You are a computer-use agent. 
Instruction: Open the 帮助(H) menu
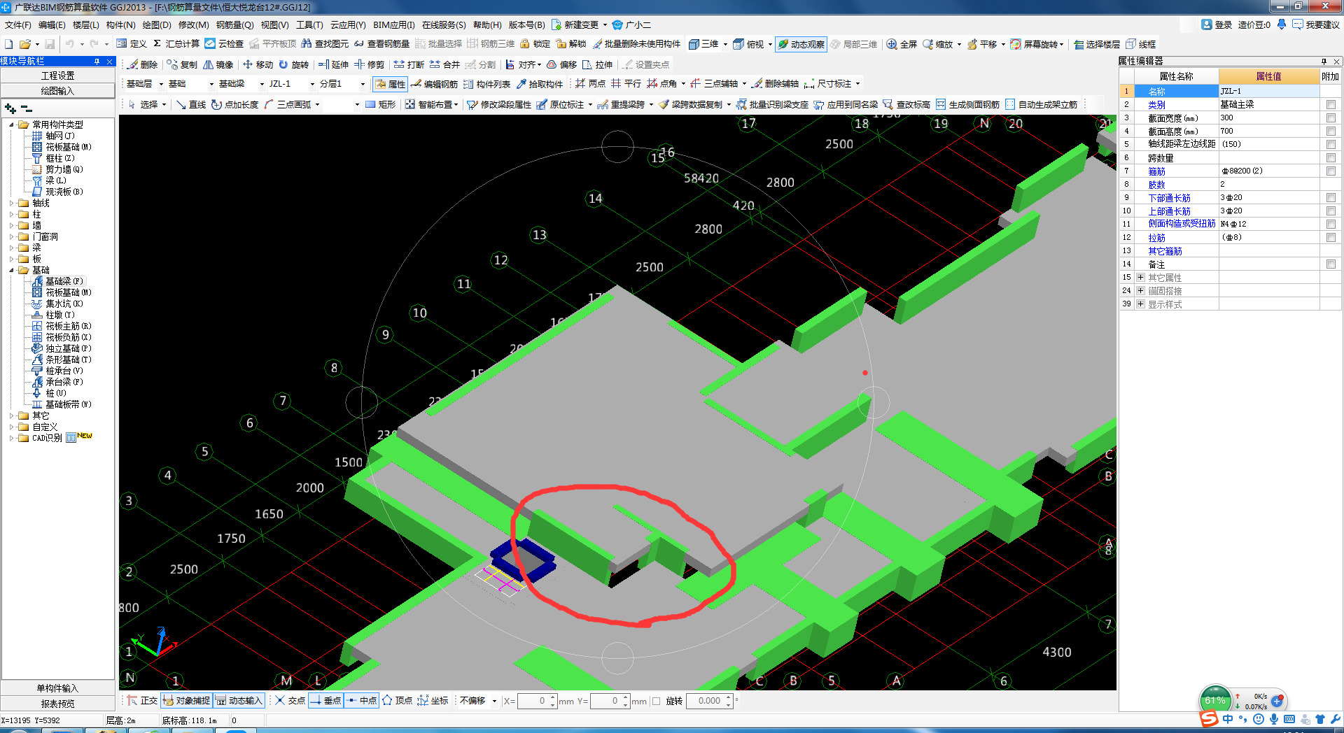[x=487, y=24]
